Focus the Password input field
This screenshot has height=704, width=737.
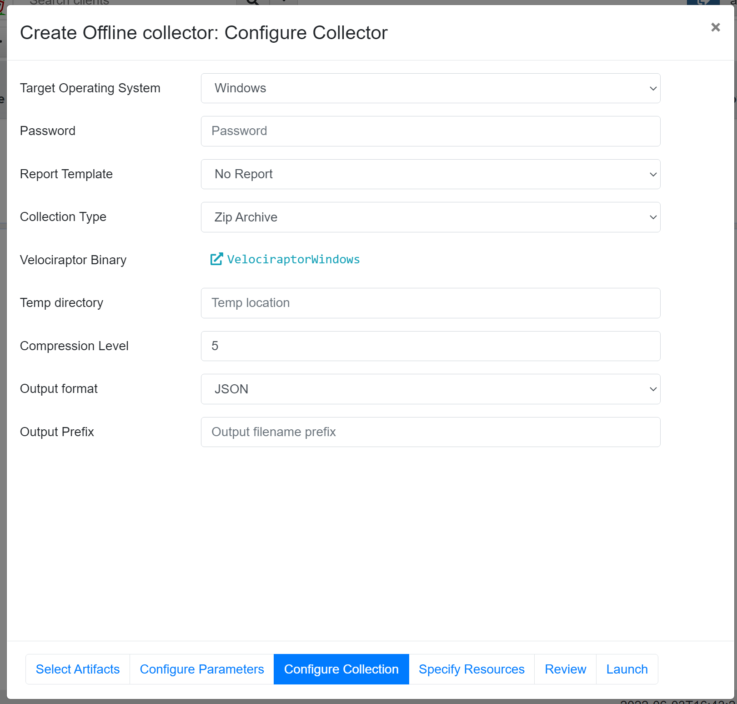coord(431,131)
